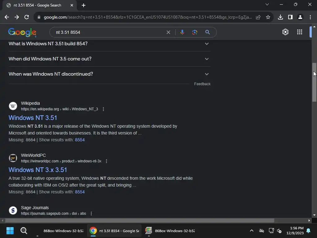Reload the Google search page
The image size is (317, 238).
tap(27, 17)
